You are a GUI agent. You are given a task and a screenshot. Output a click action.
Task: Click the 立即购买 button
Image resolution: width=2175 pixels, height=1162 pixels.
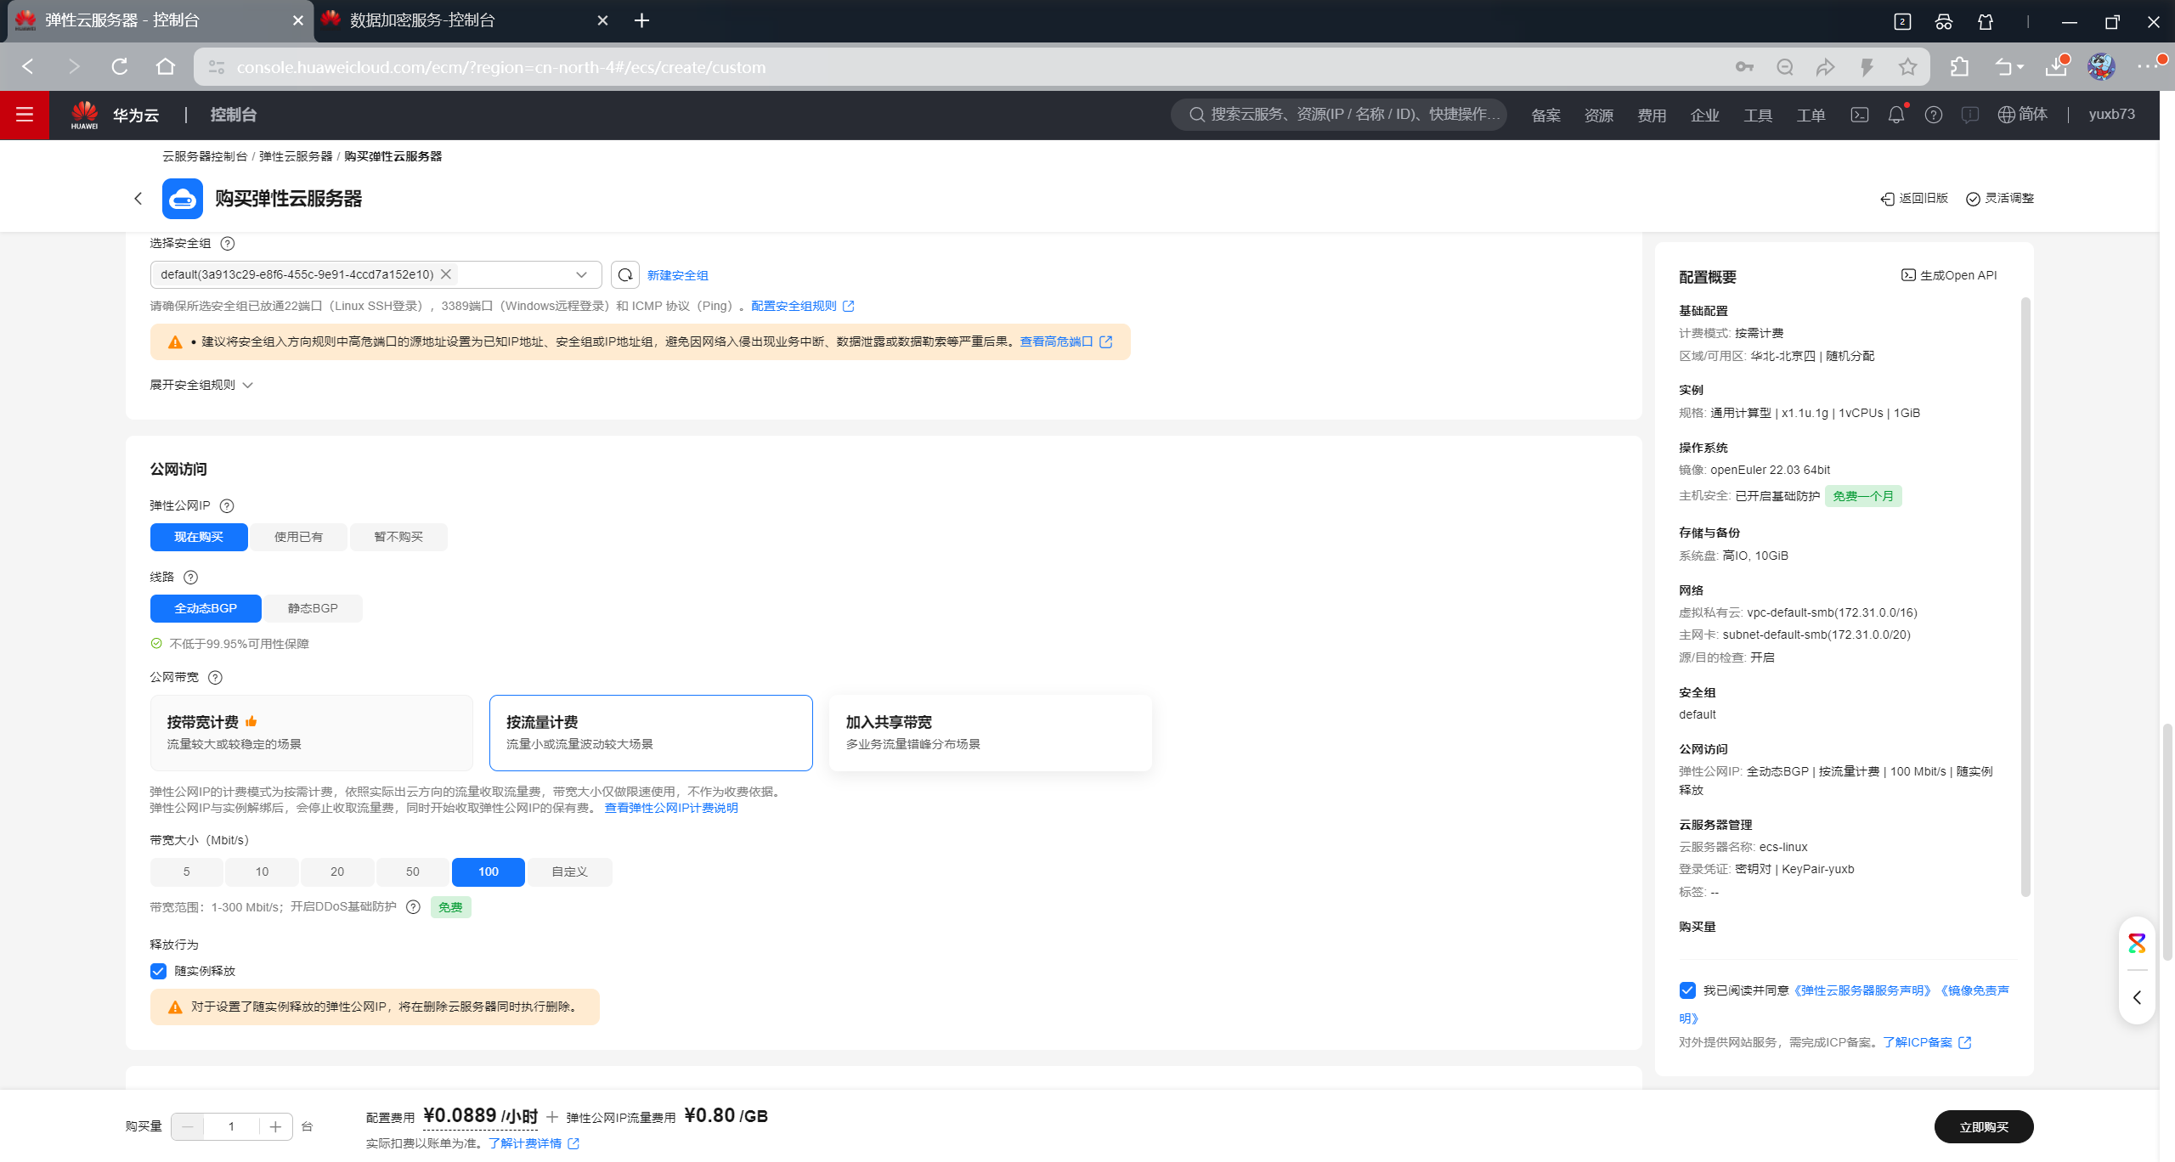coord(1983,1126)
